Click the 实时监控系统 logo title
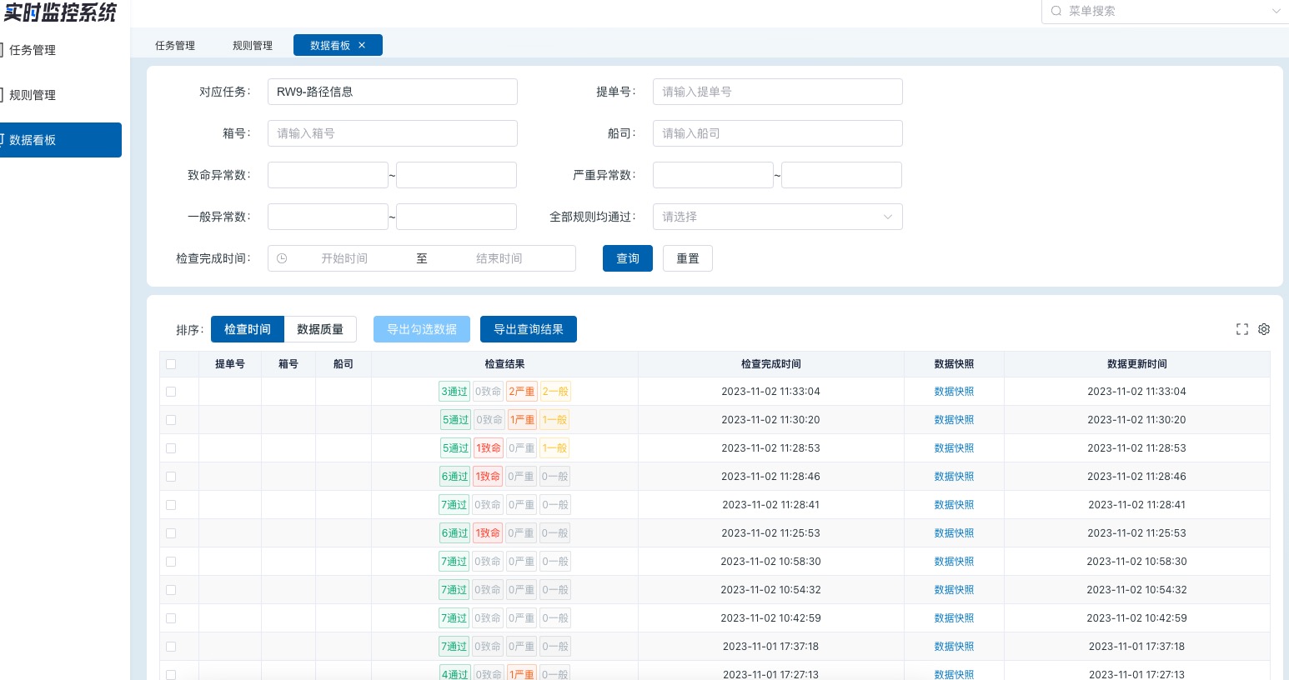1289x680 pixels. 60,12
